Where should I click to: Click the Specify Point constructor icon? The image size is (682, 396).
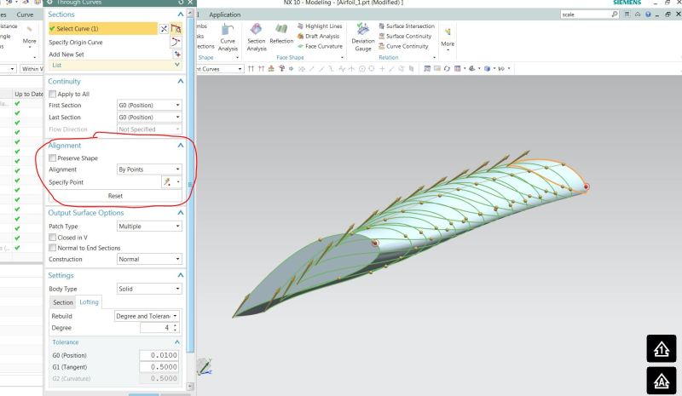point(167,182)
